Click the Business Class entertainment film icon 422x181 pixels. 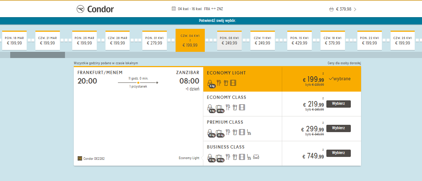[x=242, y=157]
